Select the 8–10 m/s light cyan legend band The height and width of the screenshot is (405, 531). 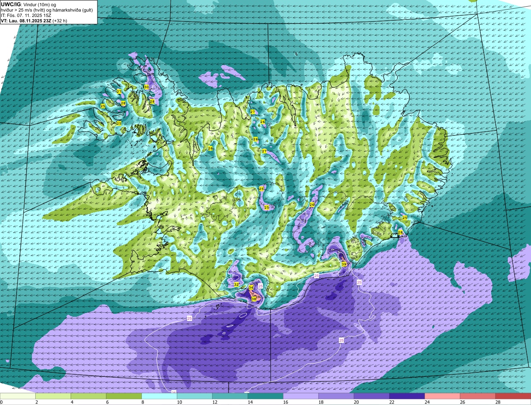point(159,396)
